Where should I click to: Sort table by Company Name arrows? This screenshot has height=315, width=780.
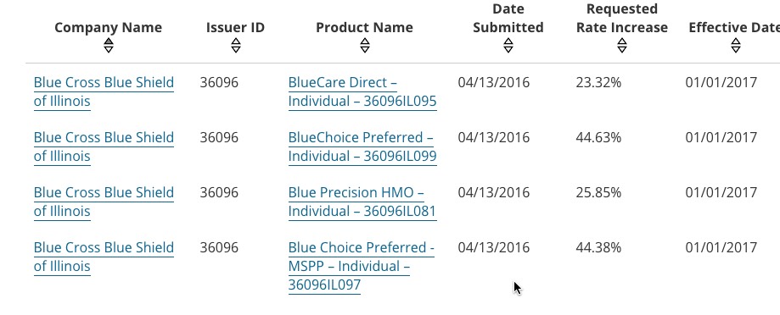[x=109, y=46]
